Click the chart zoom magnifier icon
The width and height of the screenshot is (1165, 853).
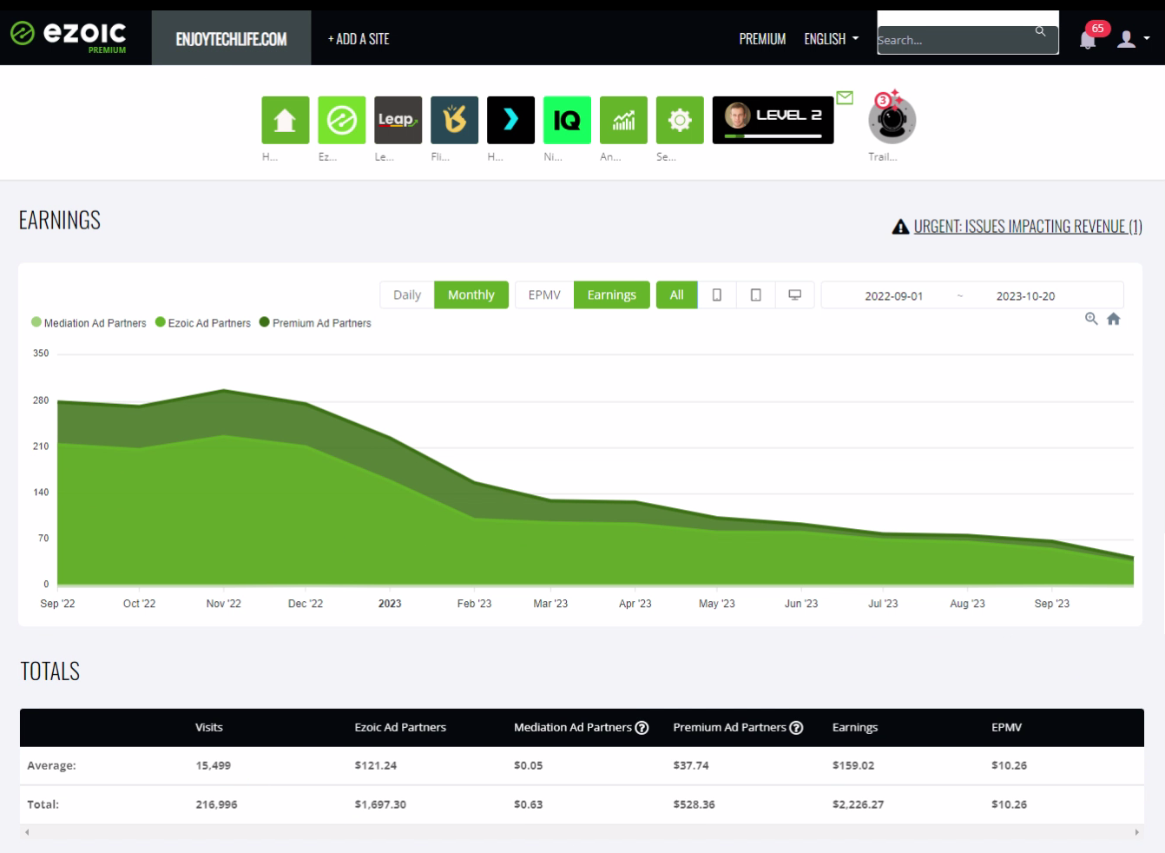tap(1091, 319)
